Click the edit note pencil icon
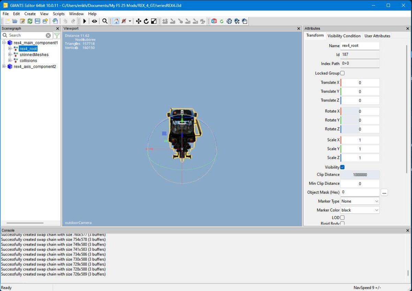Viewport: 412px width, 291px height. click(22, 21)
